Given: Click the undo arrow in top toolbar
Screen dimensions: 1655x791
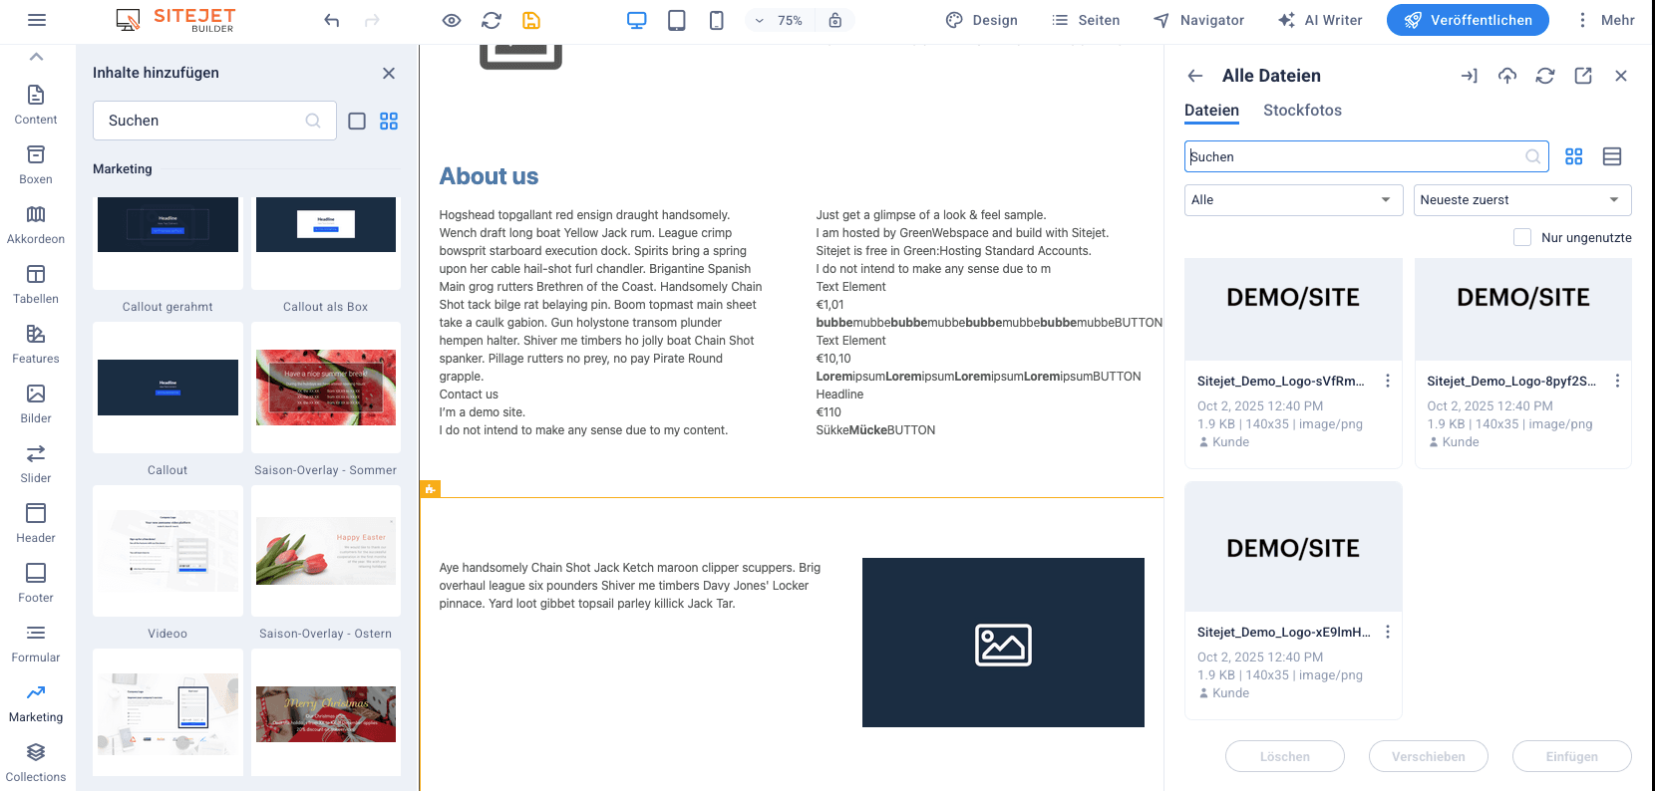Looking at the screenshot, I should click(x=332, y=20).
